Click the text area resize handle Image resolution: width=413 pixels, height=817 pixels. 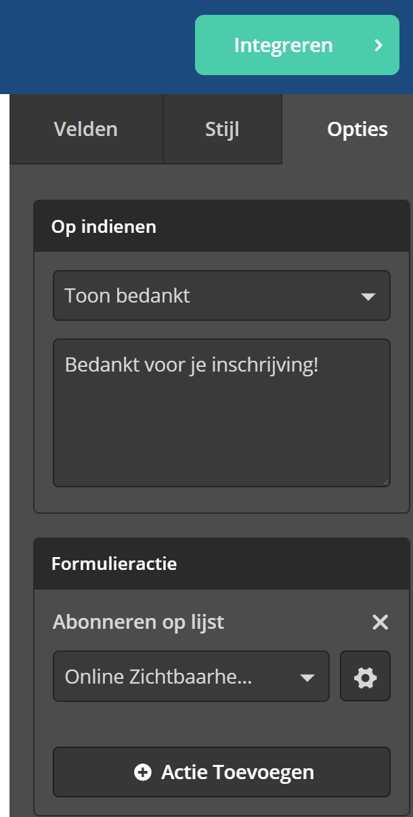[385, 481]
